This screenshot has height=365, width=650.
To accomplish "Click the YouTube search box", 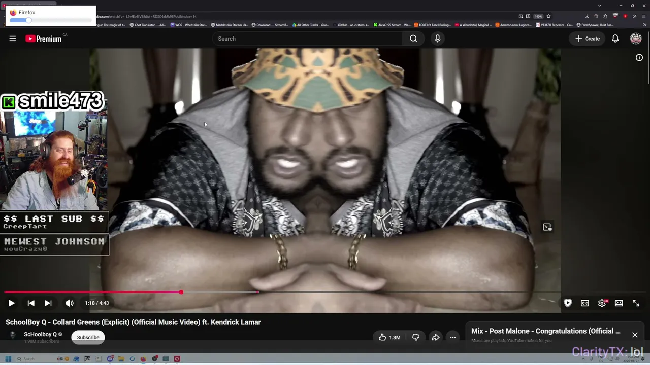I will [307, 39].
